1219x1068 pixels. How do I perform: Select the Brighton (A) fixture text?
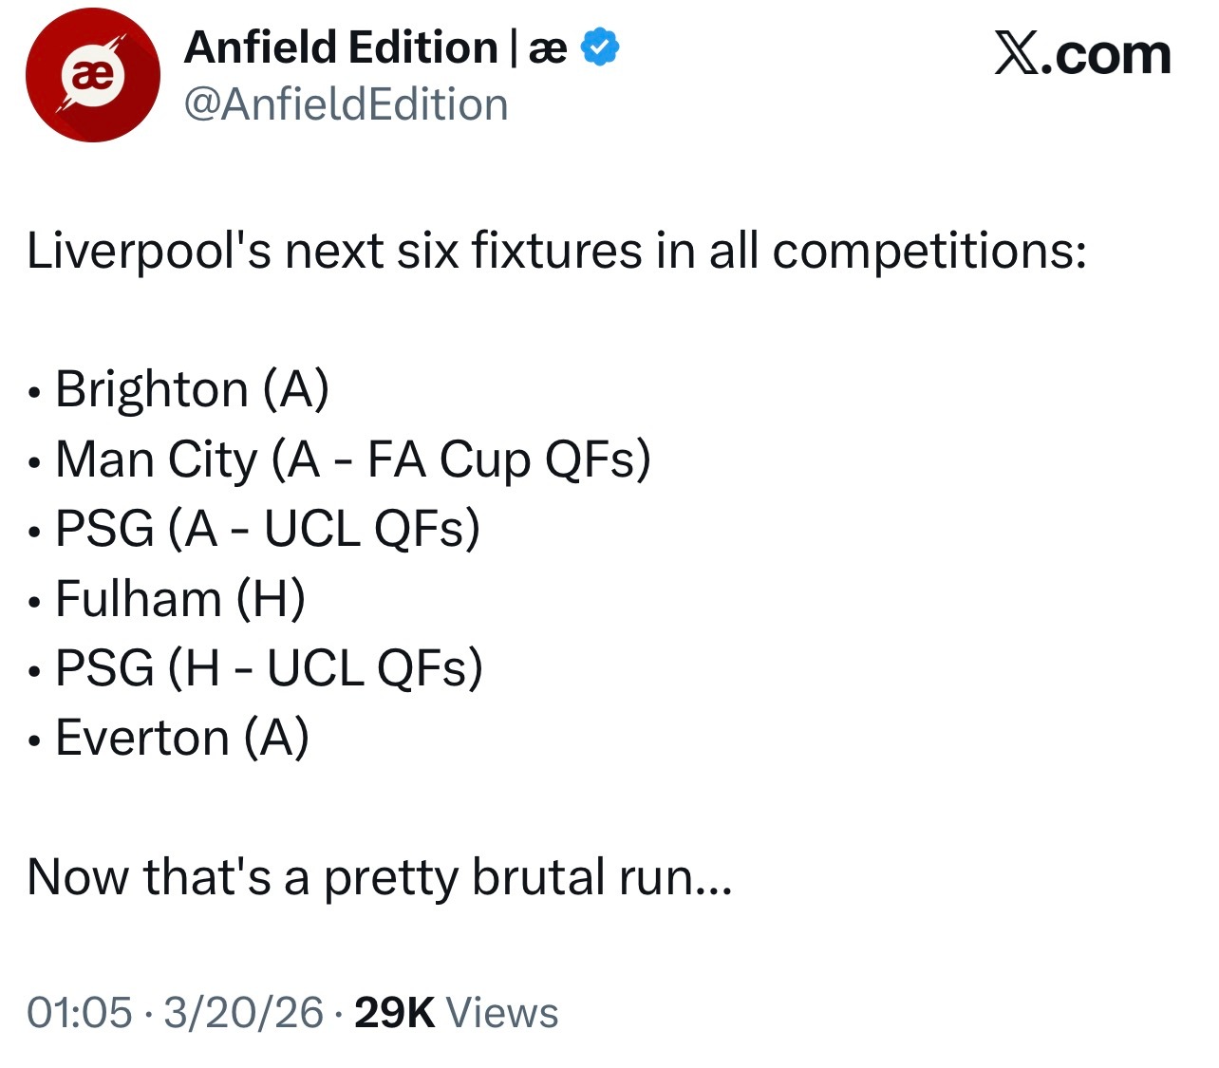click(193, 389)
